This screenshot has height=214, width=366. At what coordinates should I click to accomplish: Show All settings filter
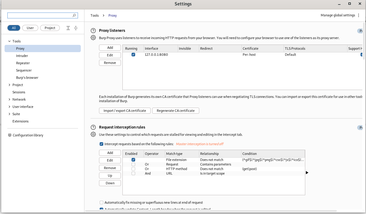point(14,28)
